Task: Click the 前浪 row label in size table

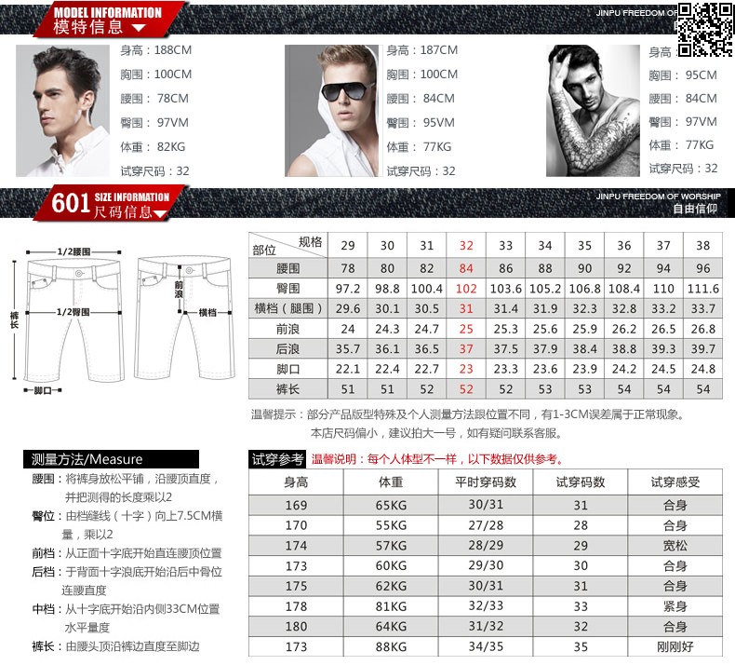Action: tap(287, 329)
